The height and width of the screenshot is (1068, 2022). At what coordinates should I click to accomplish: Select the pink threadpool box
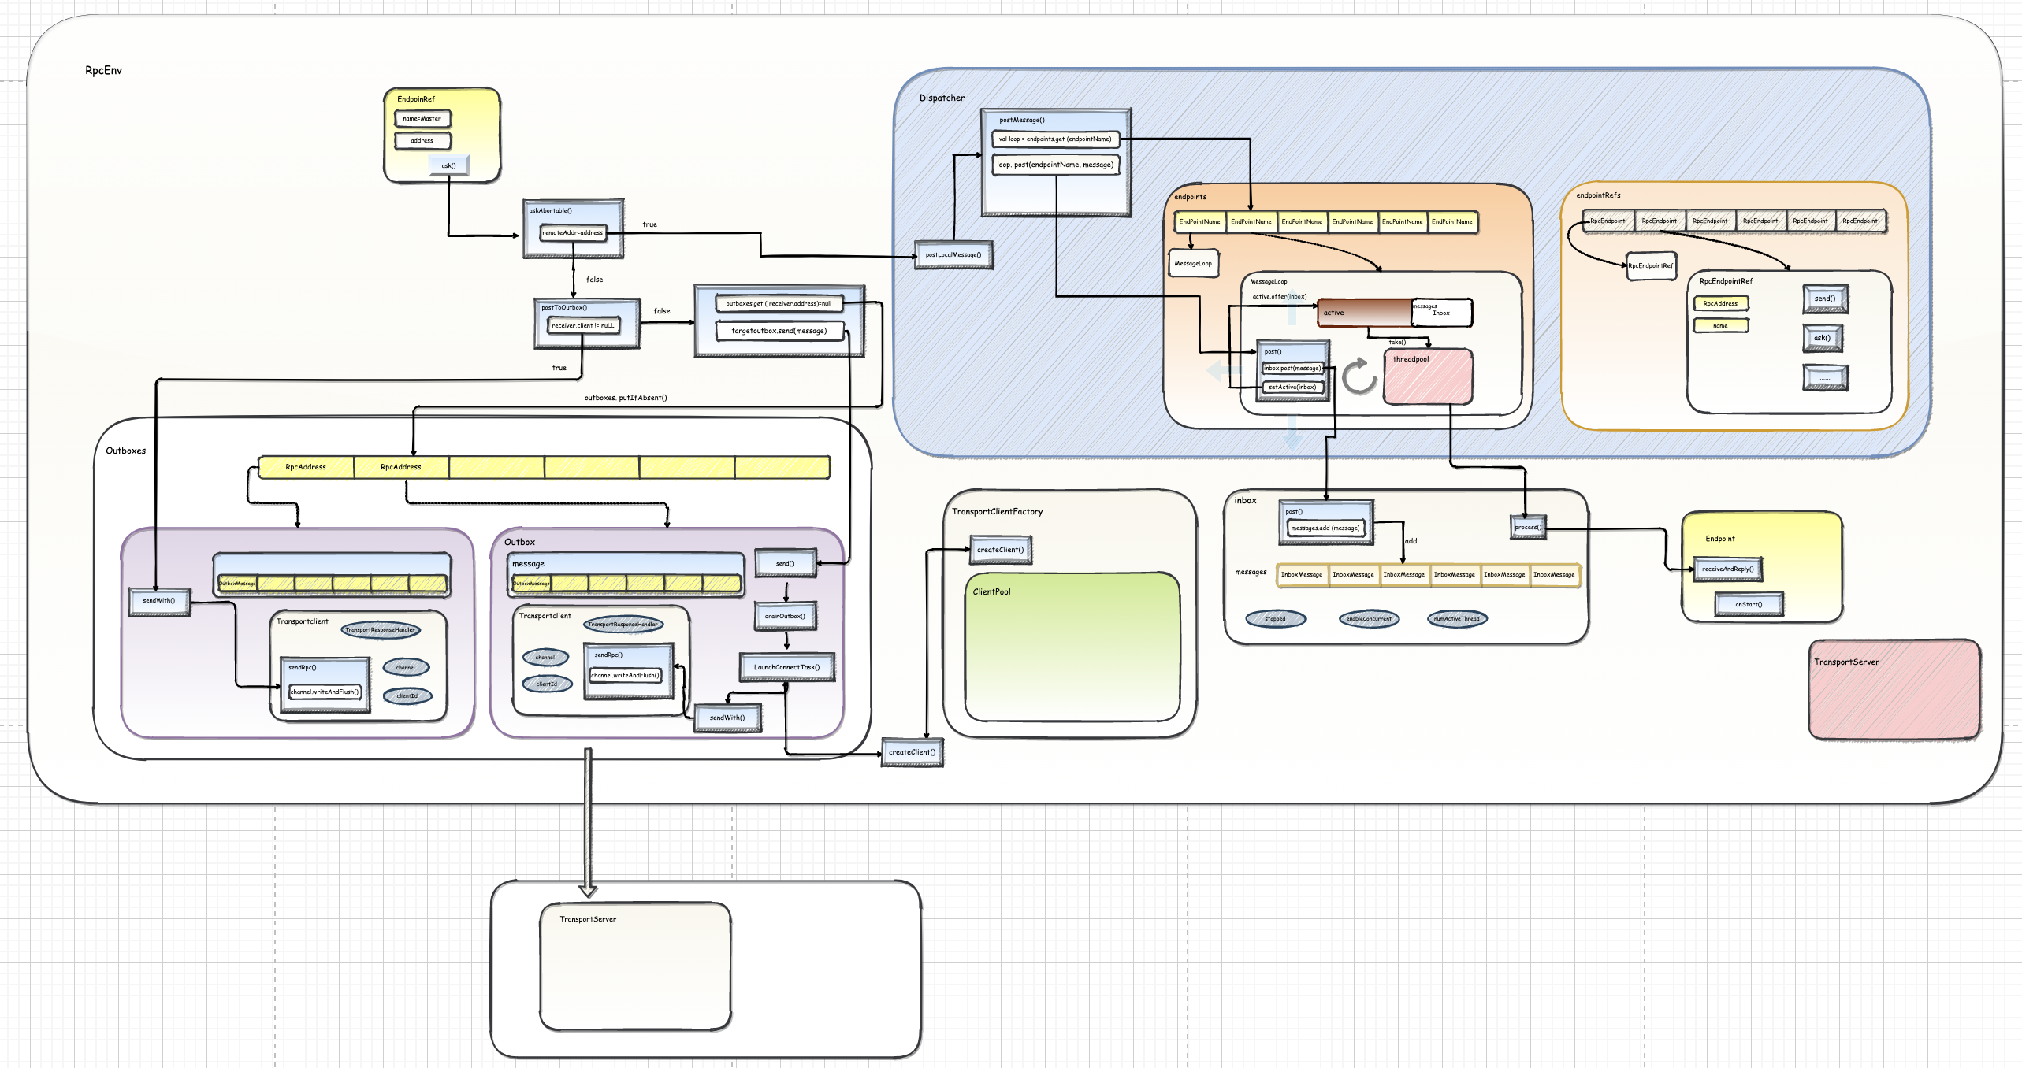pos(1428,377)
